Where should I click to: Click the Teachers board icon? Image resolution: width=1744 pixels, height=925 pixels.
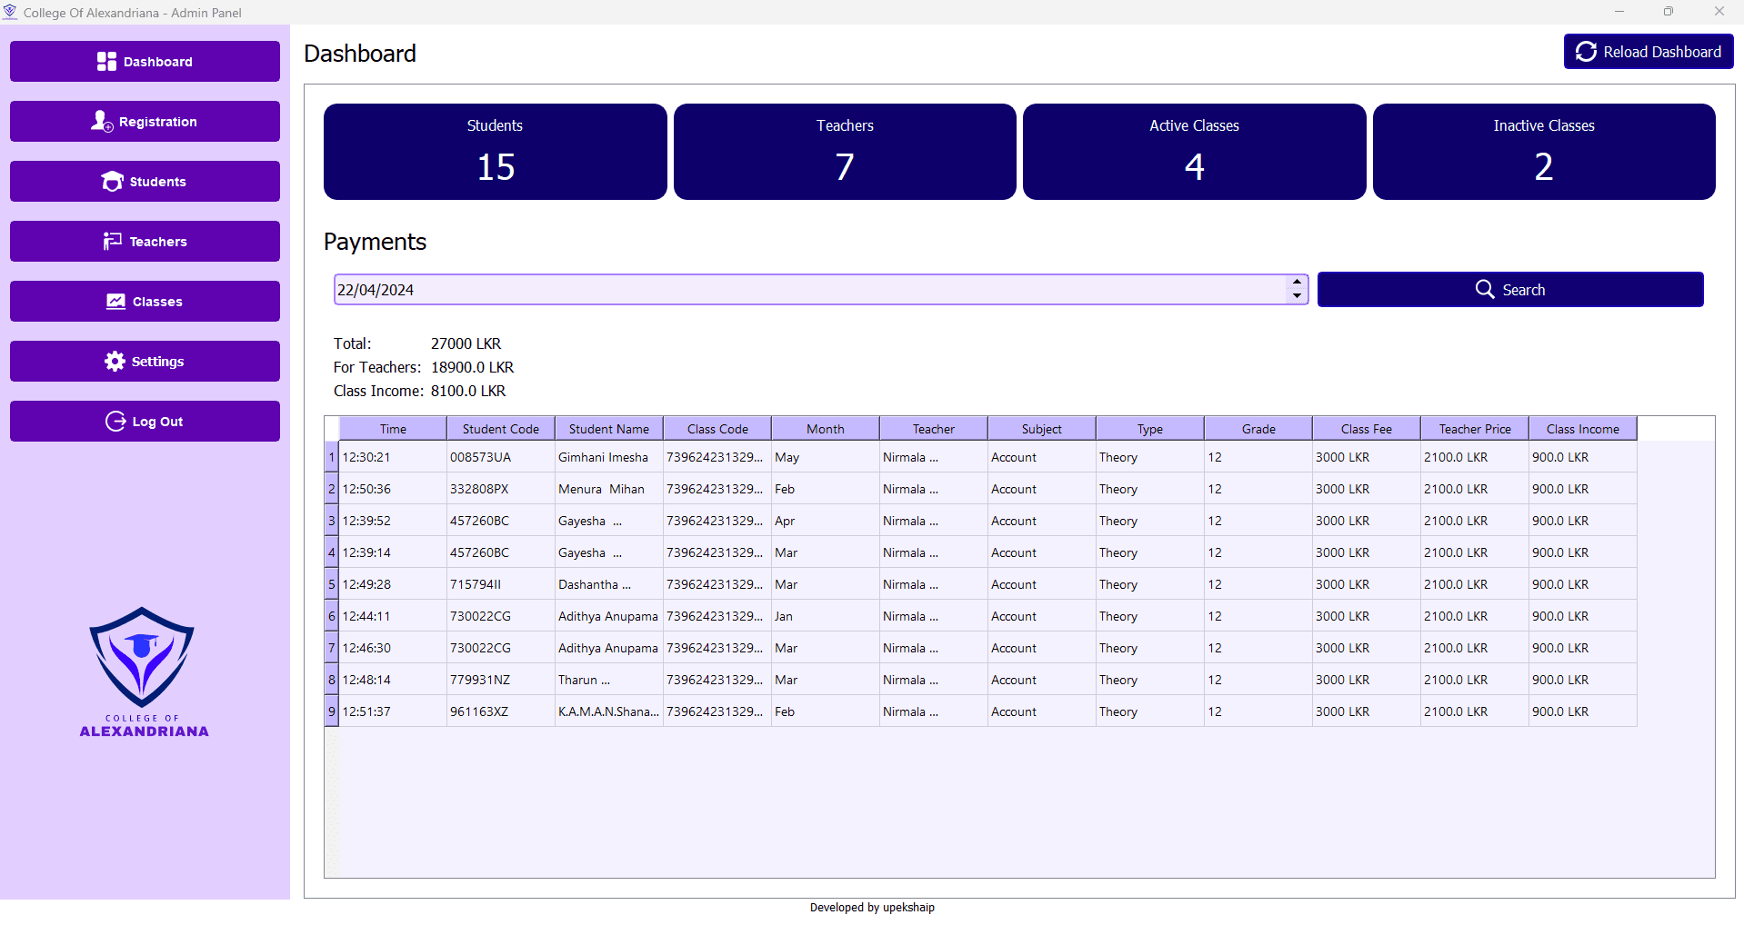pos(113,242)
